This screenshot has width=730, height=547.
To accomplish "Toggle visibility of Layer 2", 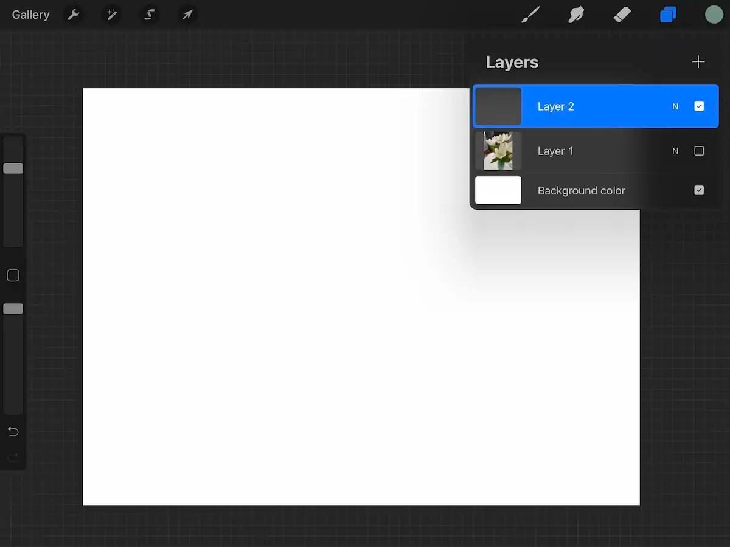I will pyautogui.click(x=699, y=106).
